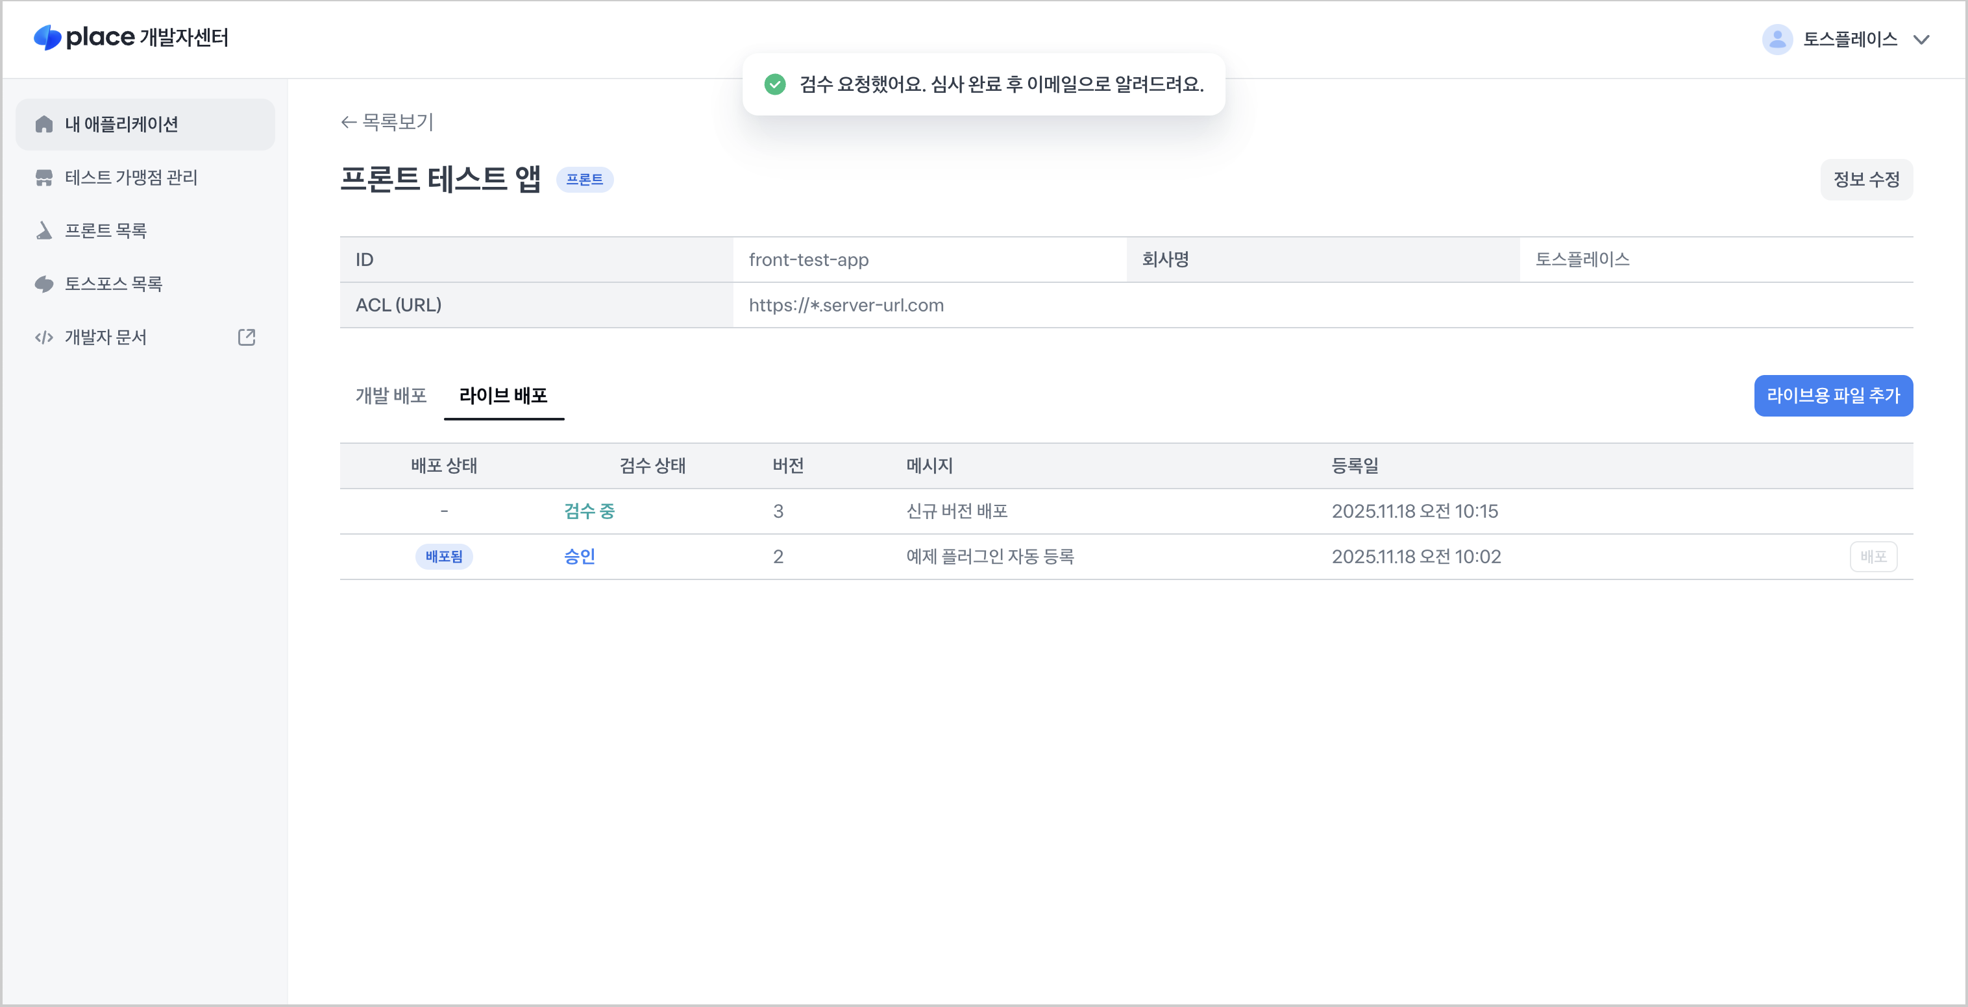The width and height of the screenshot is (1968, 1007).
Task: Click the green checkmark in the toast notification
Action: coord(774,86)
